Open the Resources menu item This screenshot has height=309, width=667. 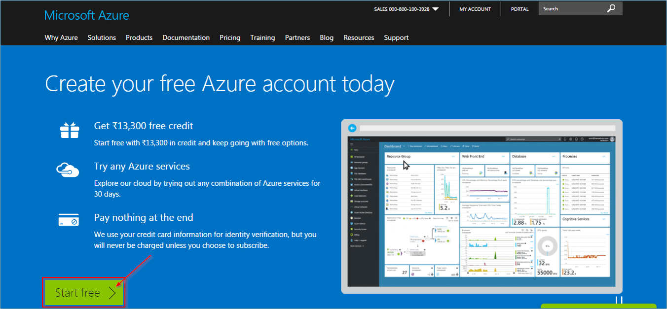pyautogui.click(x=359, y=37)
